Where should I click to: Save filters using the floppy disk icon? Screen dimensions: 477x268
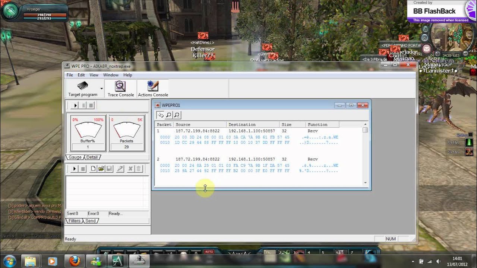point(109,169)
